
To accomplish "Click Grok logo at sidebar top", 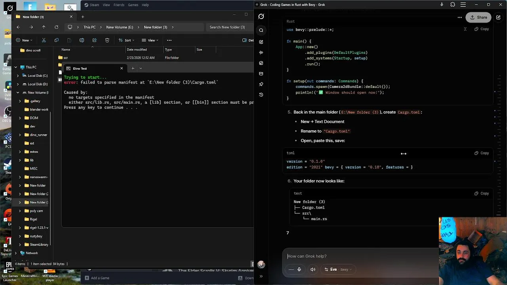I will (261, 17).
